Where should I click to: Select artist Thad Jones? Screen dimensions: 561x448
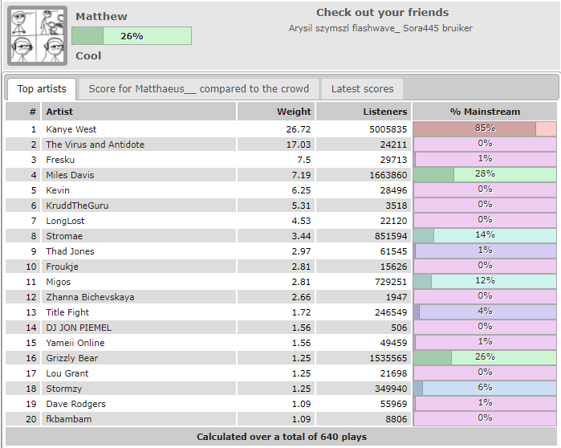[x=70, y=251]
